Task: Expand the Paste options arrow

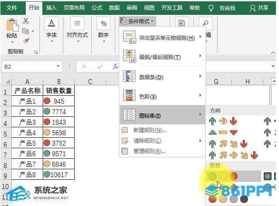Action: (x=12, y=42)
